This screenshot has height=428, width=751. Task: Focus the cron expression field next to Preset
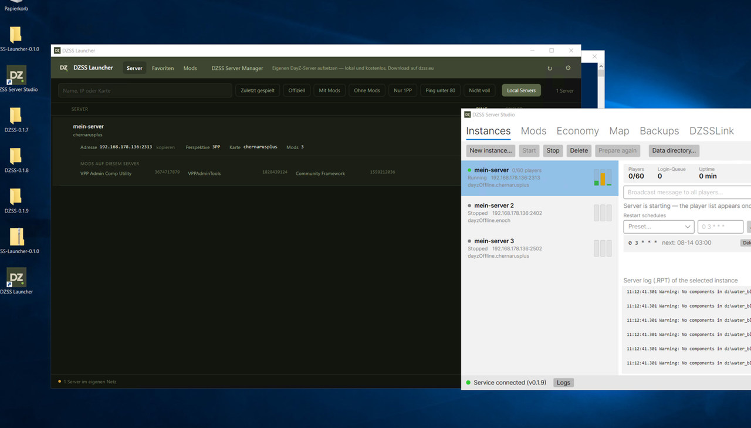point(720,227)
